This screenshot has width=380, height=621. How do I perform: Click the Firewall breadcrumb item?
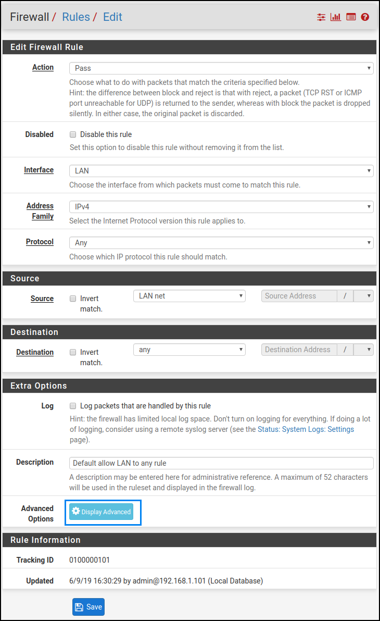30,17
